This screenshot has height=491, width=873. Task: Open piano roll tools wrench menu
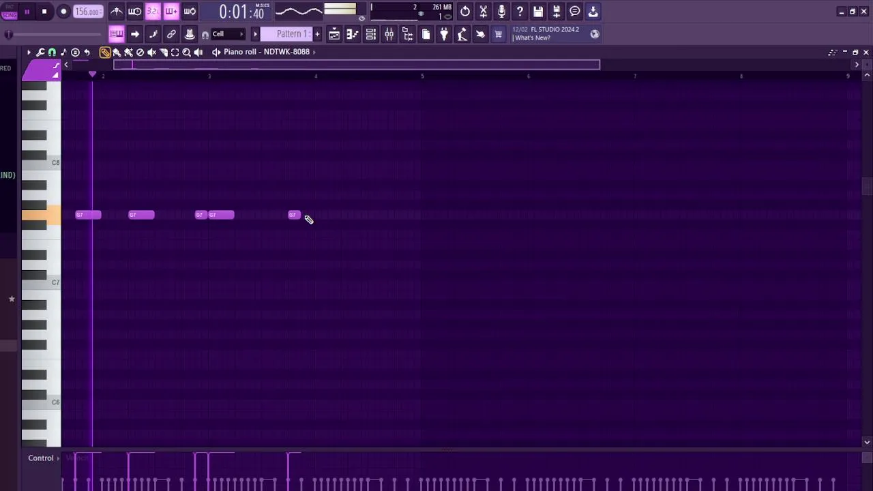41,52
